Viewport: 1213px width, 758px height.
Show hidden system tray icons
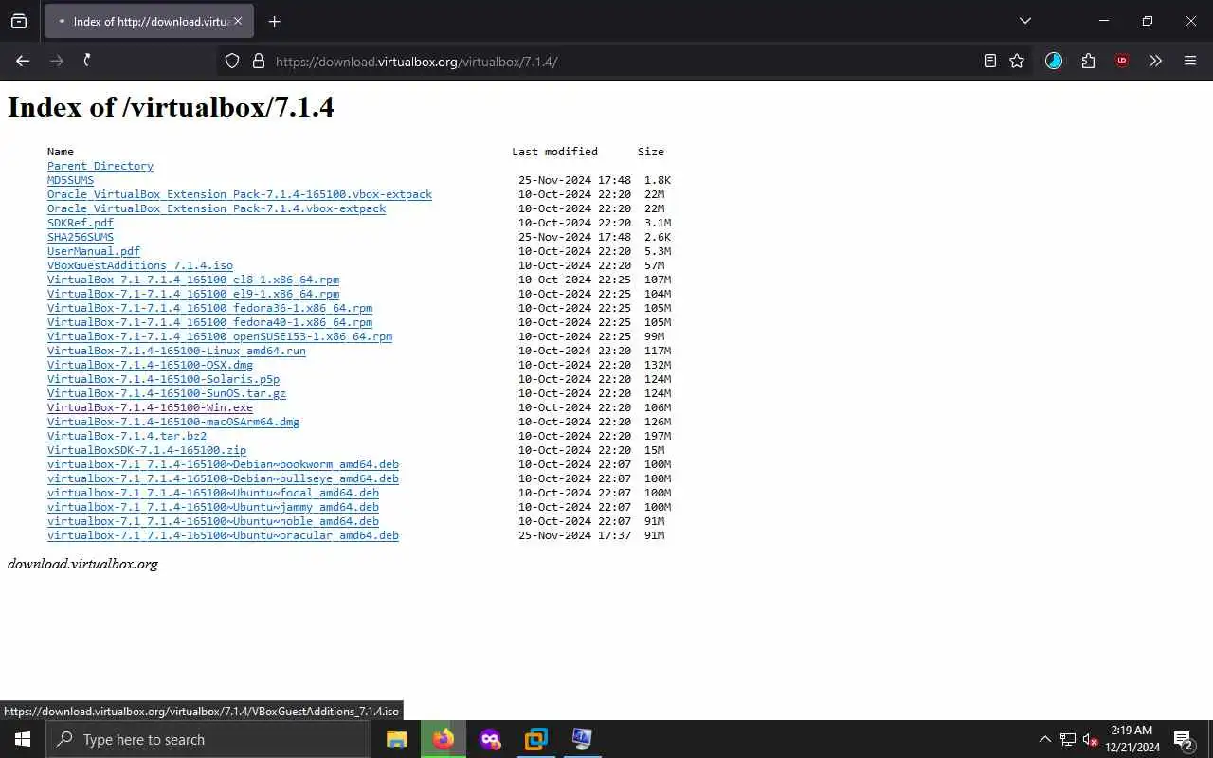pos(1044,739)
